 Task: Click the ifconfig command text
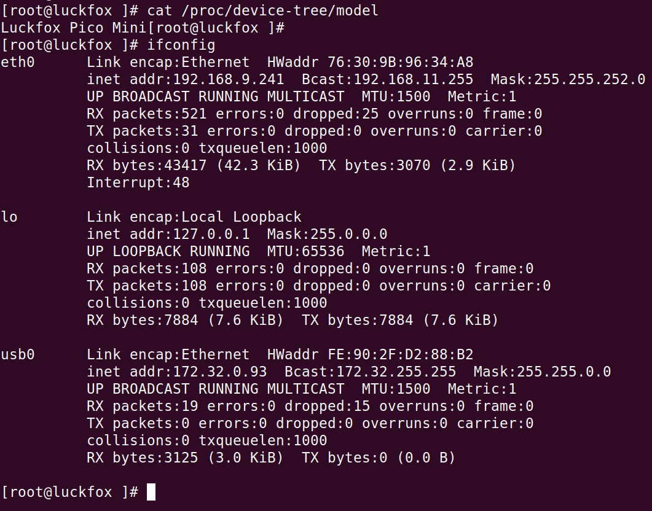click(x=181, y=45)
